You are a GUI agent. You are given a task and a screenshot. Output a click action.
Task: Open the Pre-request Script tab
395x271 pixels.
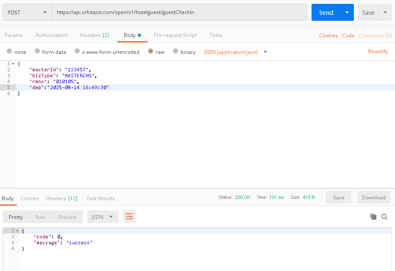(175, 35)
